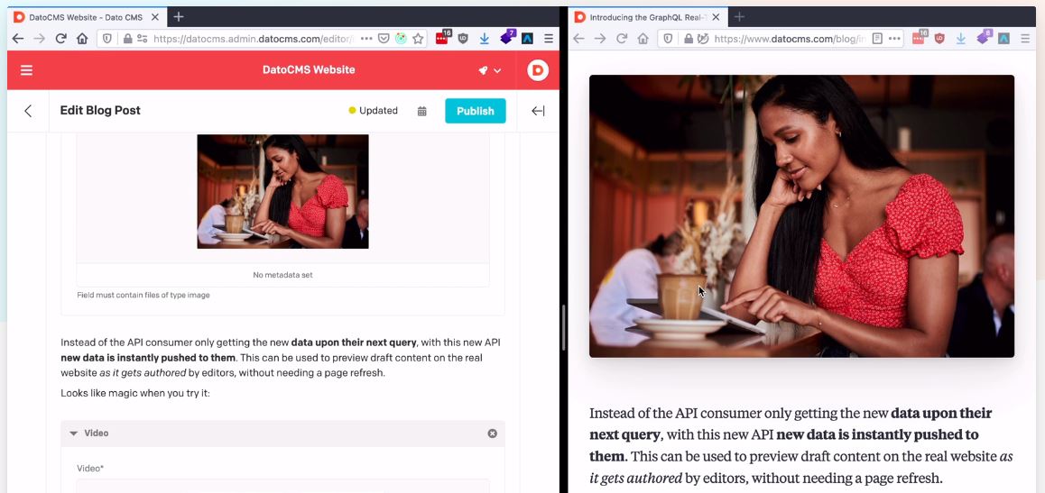Reload the DatoCMS admin page
Viewport: 1045px width, 493px height.
(x=60, y=39)
